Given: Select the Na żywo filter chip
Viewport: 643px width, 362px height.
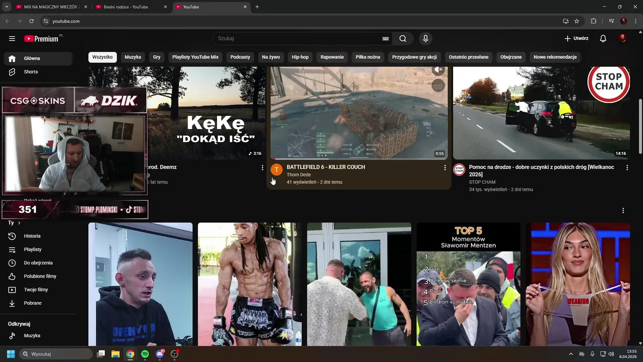Looking at the screenshot, I should 271,57.
